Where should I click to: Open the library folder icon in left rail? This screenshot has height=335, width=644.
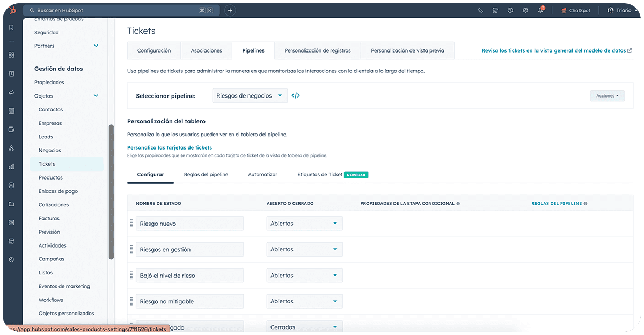pyautogui.click(x=12, y=204)
